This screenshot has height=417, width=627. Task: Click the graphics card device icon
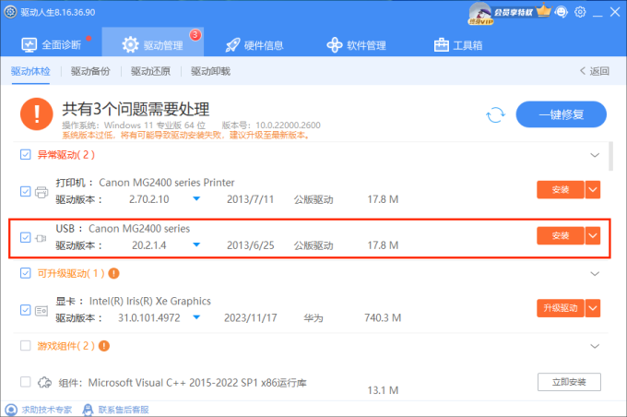pyautogui.click(x=41, y=311)
